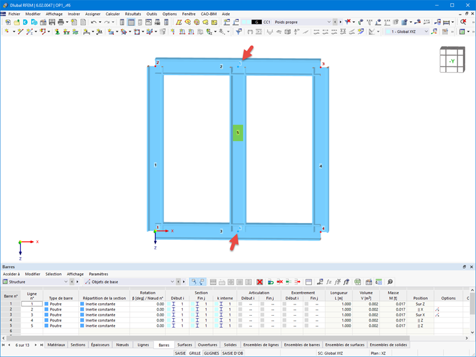Toggle articulation Début i box for bar 1
The image size is (476, 357).
240,304
